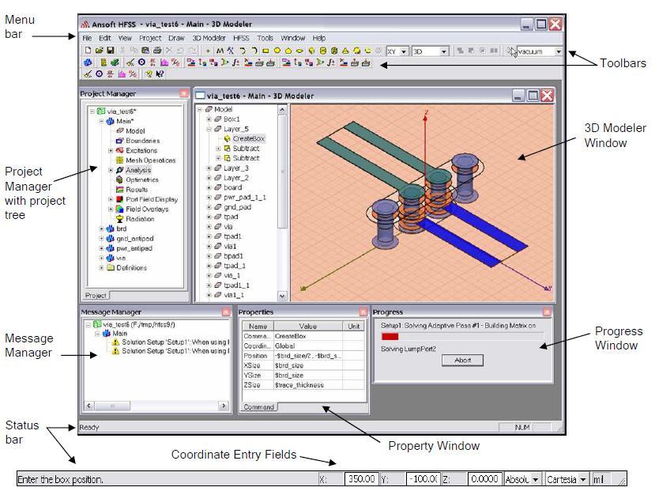Click the Cut scissors toolbar icon
659x491 pixels.
[122, 51]
